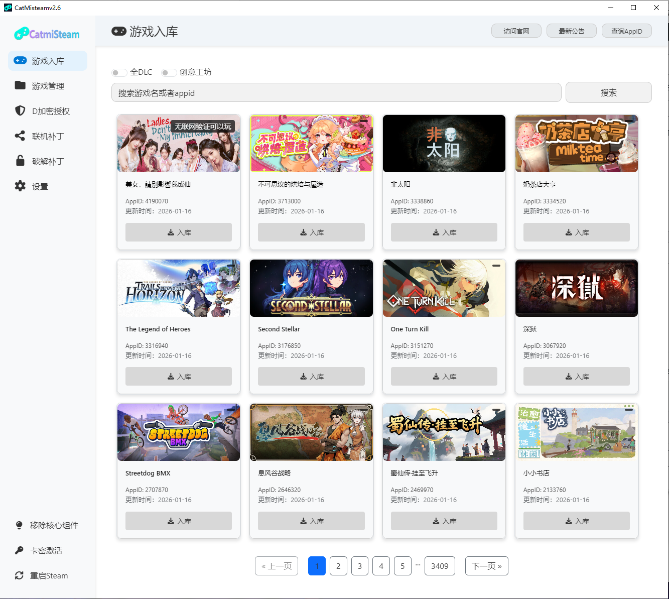Open the 奶茶店大亨 Milktea time cover
669x599 pixels.
coord(577,144)
